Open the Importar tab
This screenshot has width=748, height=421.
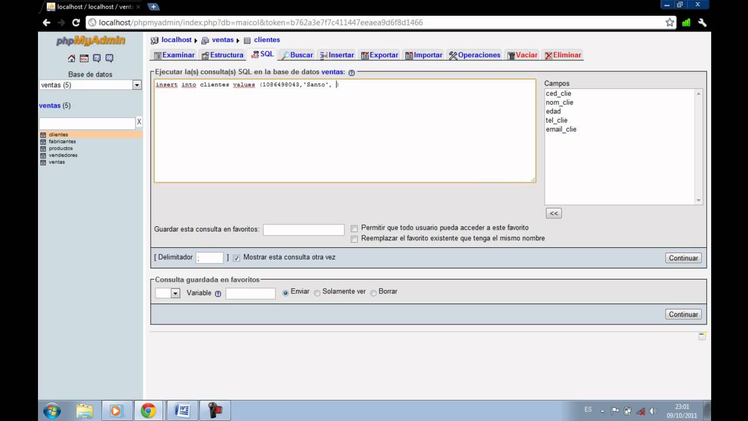coord(424,55)
